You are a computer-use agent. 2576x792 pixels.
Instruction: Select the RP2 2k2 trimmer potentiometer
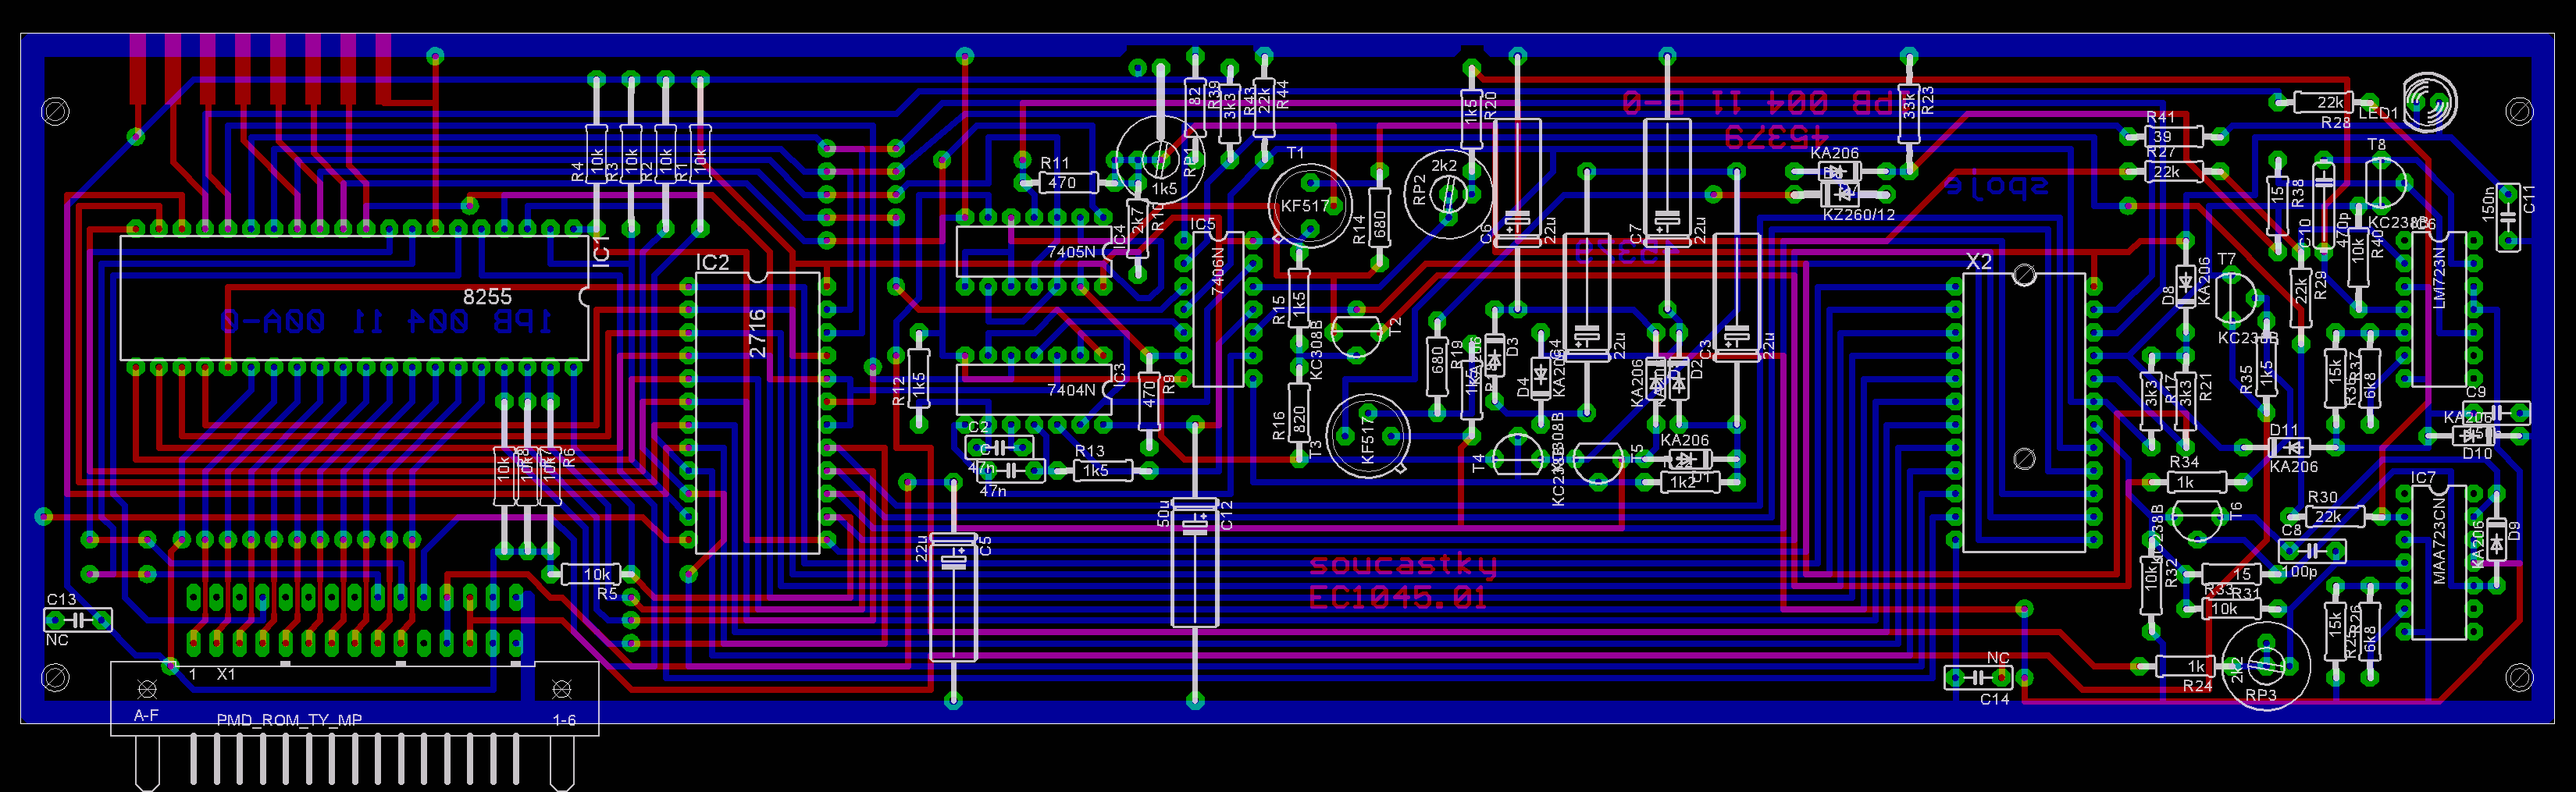tap(1447, 193)
